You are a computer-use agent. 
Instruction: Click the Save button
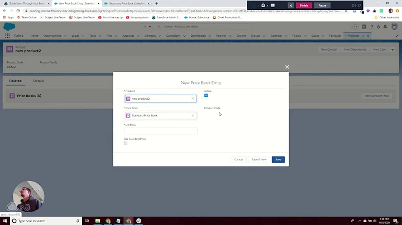pyautogui.click(x=278, y=159)
